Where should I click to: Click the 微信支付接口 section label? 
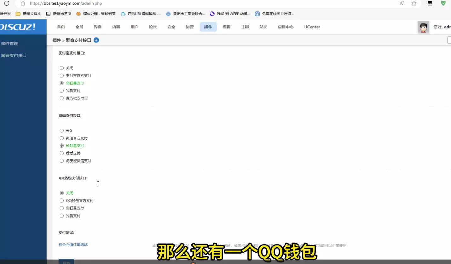point(70,115)
